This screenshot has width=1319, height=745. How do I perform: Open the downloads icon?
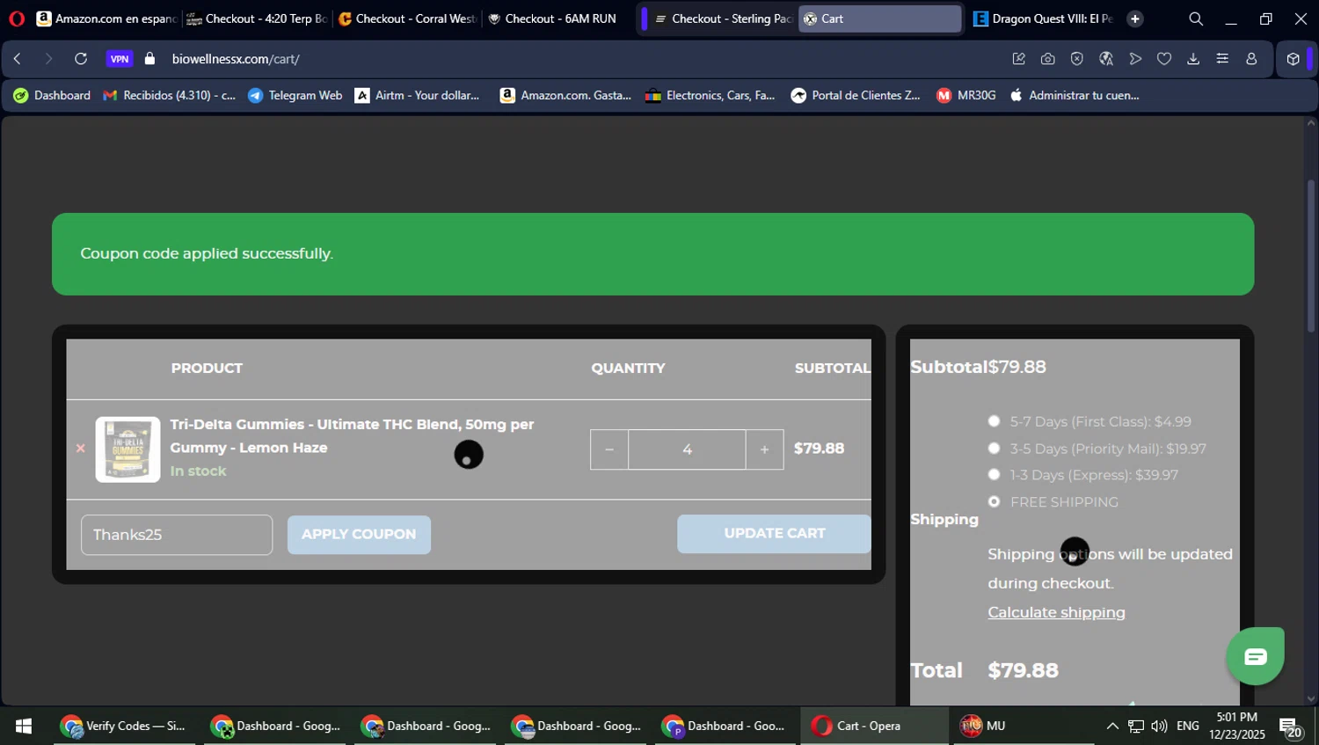click(x=1193, y=59)
